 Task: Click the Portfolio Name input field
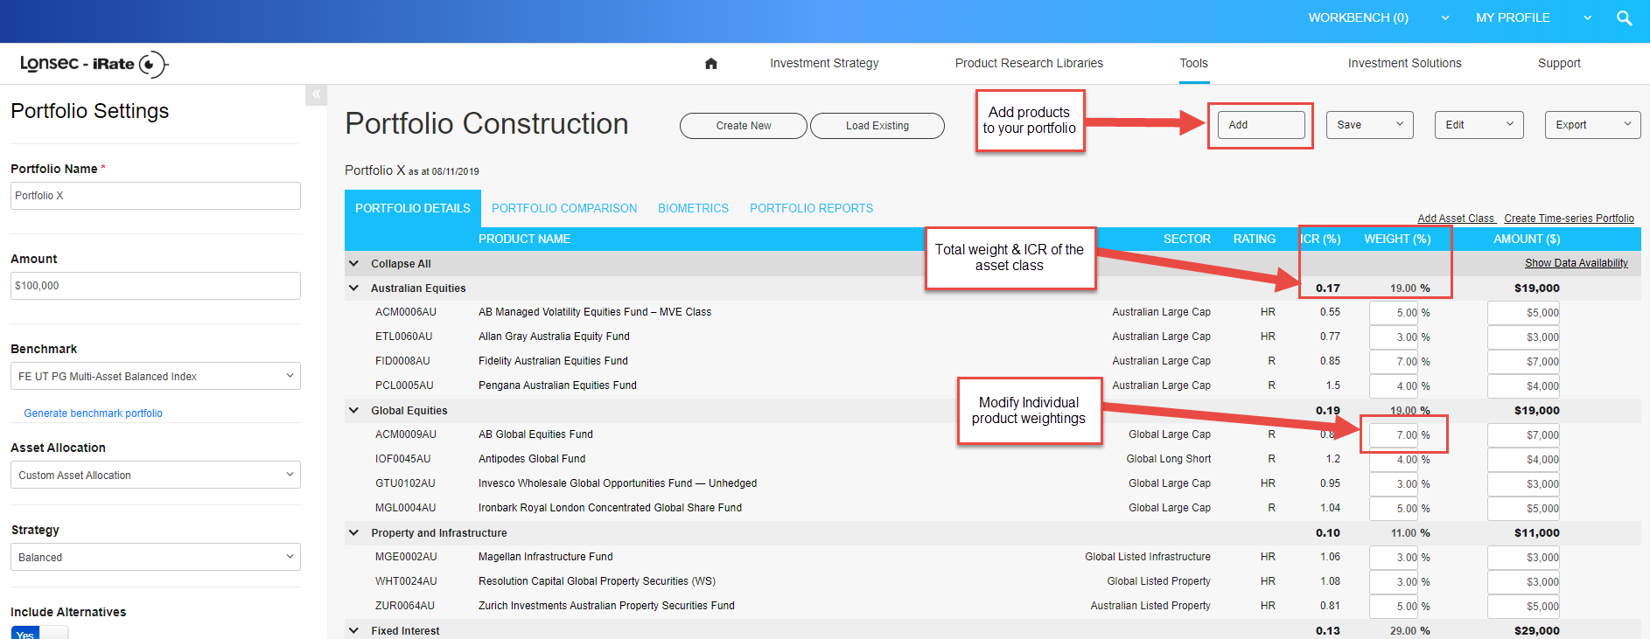pyautogui.click(x=155, y=196)
